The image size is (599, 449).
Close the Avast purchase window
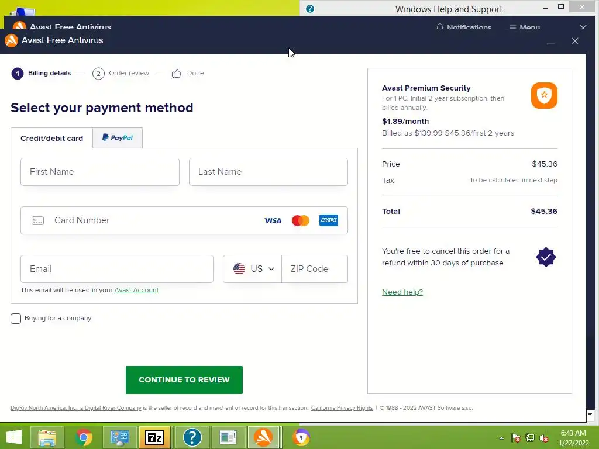coord(575,41)
